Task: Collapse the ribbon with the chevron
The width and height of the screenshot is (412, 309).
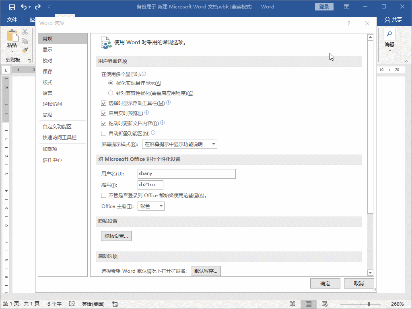Action: click(x=406, y=61)
